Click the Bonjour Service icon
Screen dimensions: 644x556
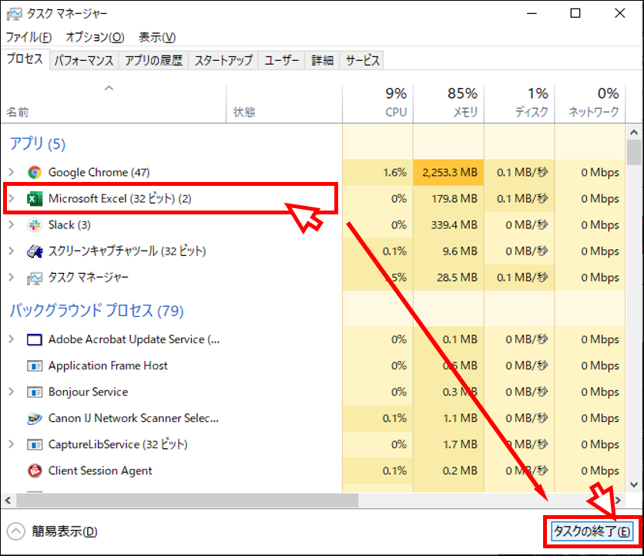pyautogui.click(x=35, y=392)
